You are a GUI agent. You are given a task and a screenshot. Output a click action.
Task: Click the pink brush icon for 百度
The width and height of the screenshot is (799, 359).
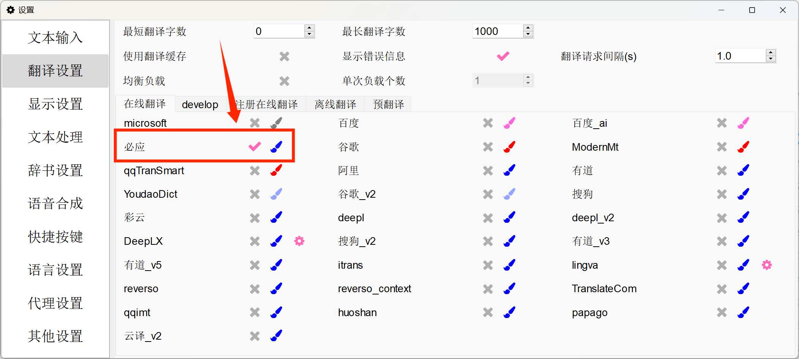point(510,123)
